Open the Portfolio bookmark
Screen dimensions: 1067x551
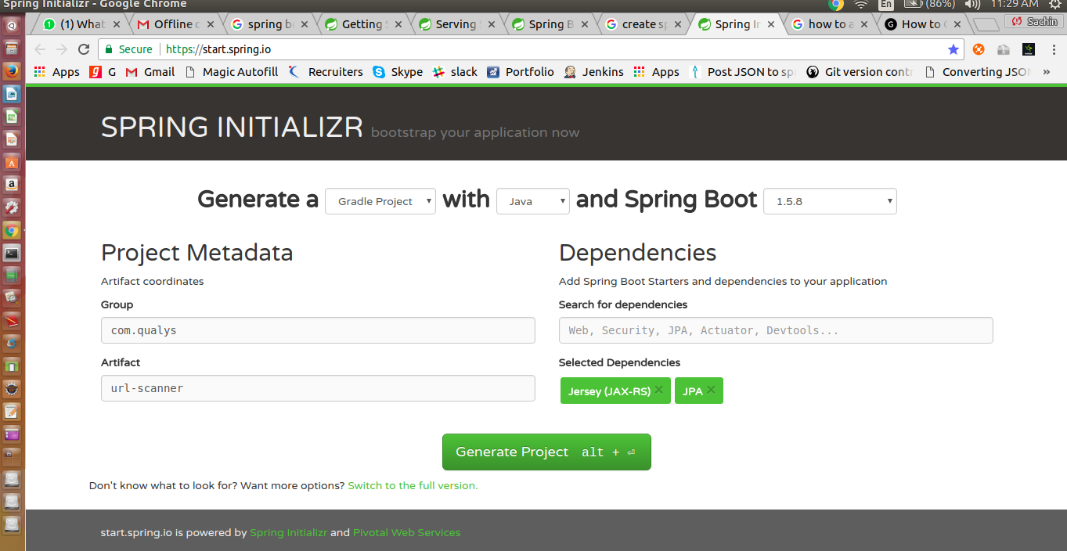(x=521, y=72)
